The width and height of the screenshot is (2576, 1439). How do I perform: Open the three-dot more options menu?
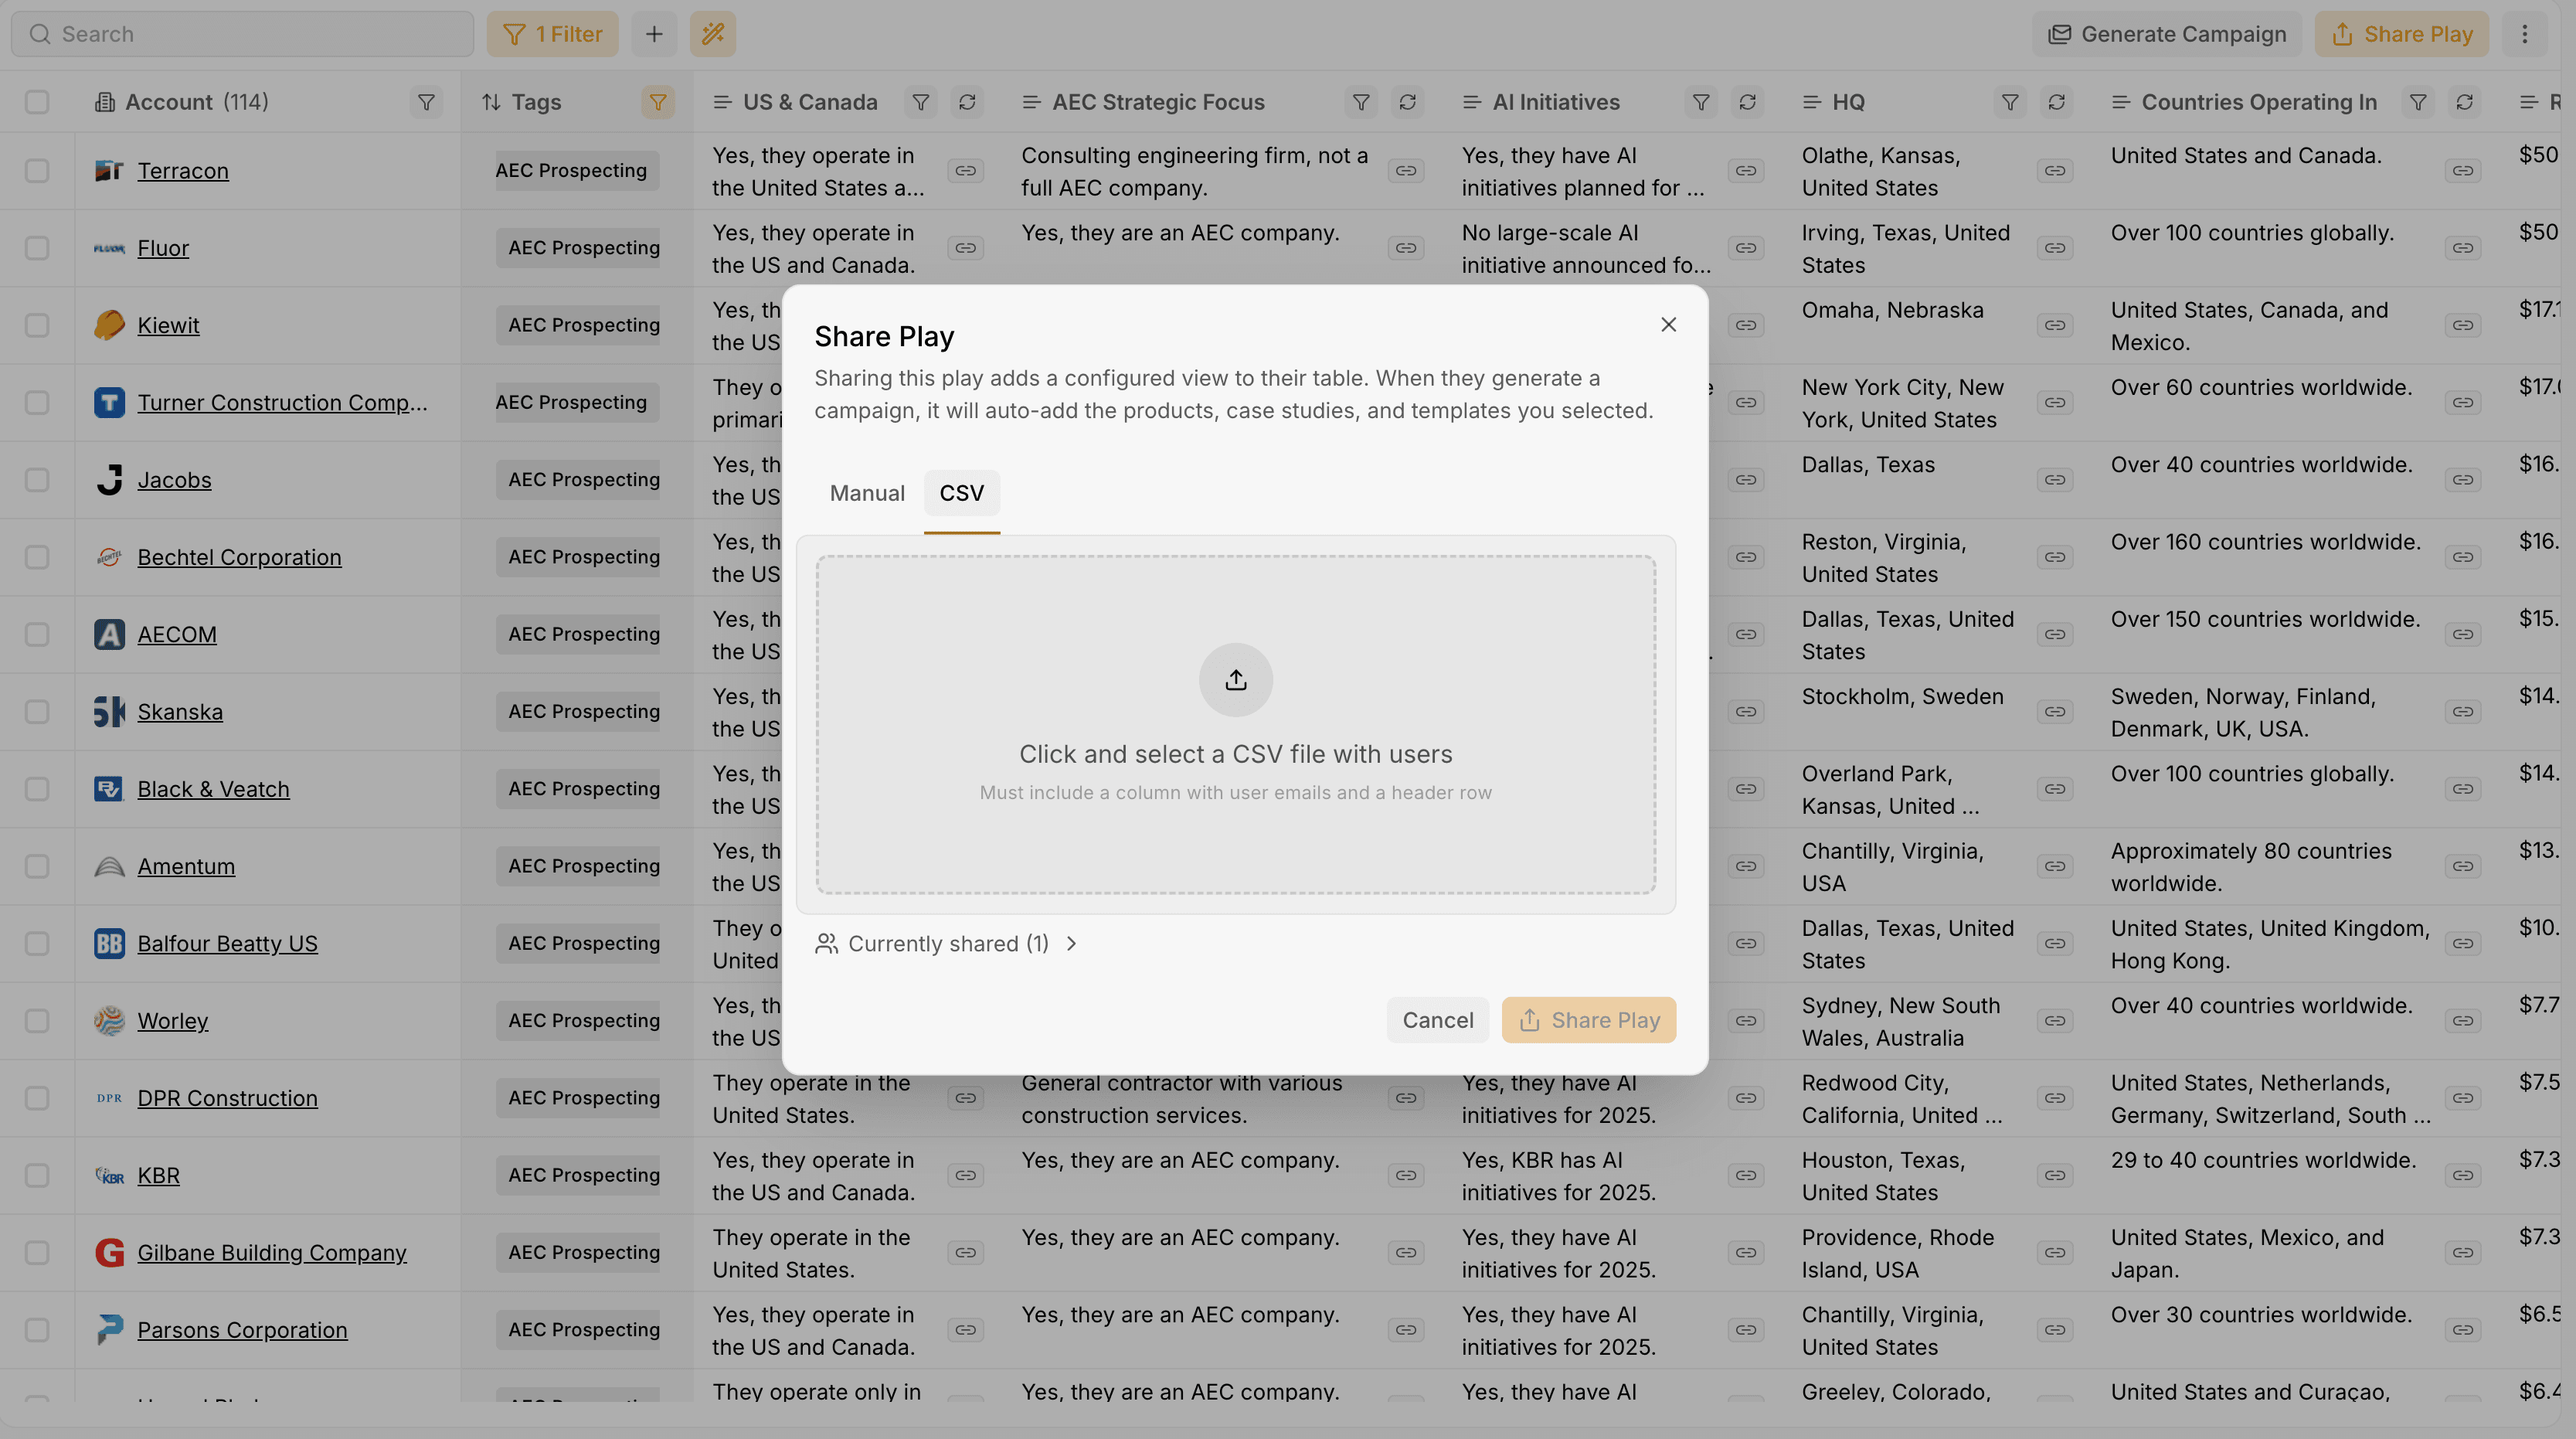pos(2524,34)
